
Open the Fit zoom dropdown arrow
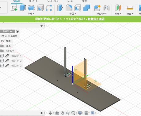[x=76, y=113]
